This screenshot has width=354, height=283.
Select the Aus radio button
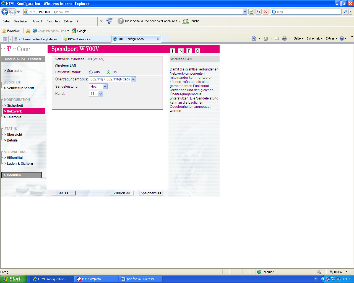tap(91, 72)
